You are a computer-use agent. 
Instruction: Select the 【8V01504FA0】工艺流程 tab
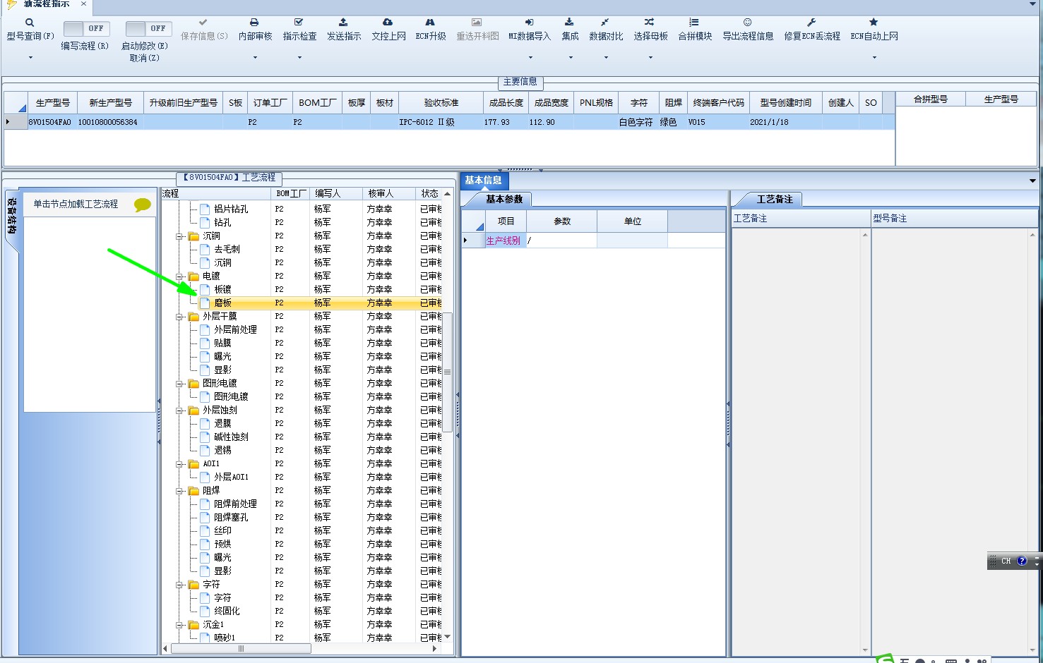[229, 178]
